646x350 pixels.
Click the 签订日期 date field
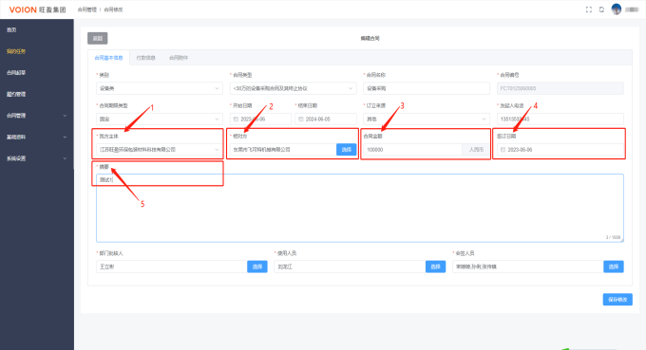click(x=560, y=150)
